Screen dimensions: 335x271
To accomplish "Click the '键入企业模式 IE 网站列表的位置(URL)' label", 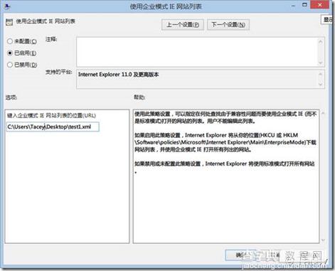I will point(51,115).
